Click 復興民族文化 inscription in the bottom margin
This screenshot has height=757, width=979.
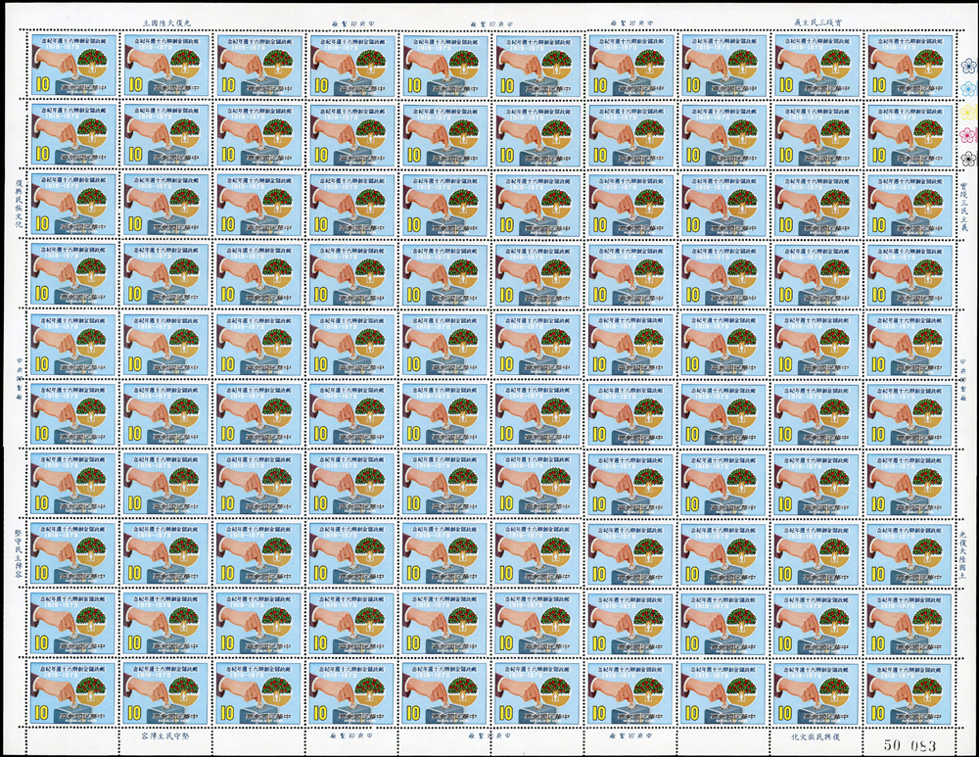click(x=815, y=733)
